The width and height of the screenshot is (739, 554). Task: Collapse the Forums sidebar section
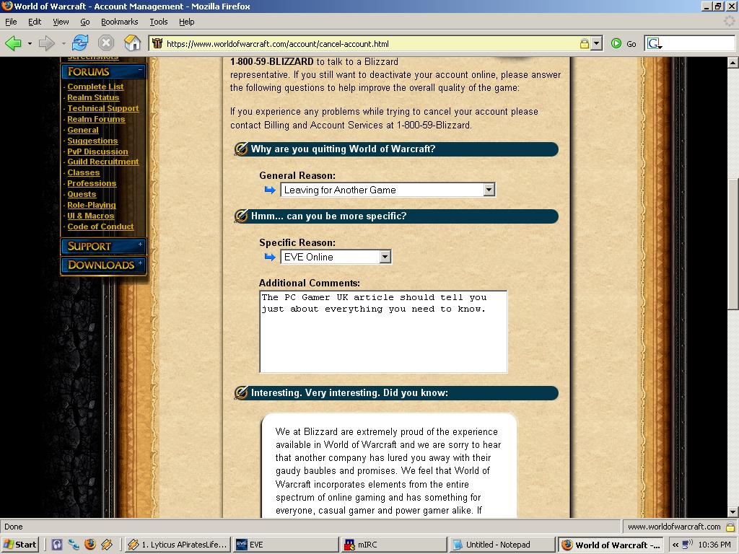tap(140, 70)
